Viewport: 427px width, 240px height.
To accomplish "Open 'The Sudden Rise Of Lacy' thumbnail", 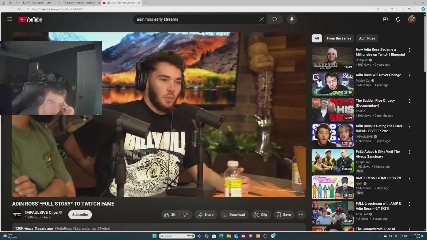I will (333, 110).
